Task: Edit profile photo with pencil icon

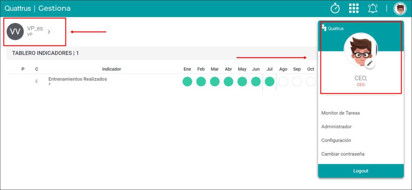Action: [x=370, y=63]
